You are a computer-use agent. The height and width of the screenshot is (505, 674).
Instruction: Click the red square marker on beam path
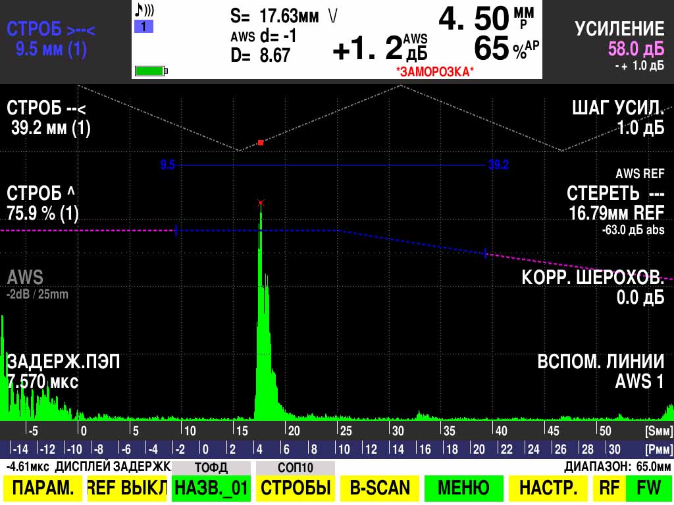click(261, 143)
